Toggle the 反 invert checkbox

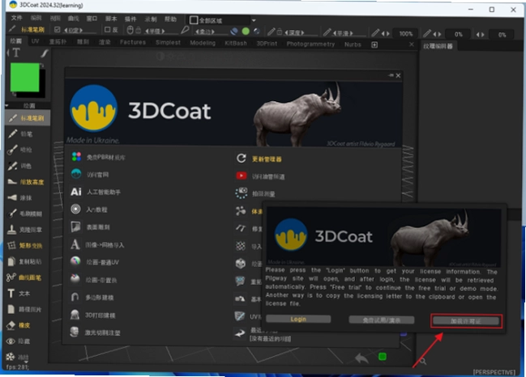107,29
